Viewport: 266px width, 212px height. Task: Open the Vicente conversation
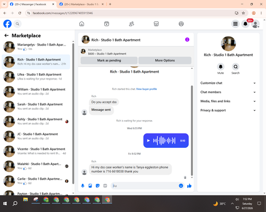click(36, 151)
